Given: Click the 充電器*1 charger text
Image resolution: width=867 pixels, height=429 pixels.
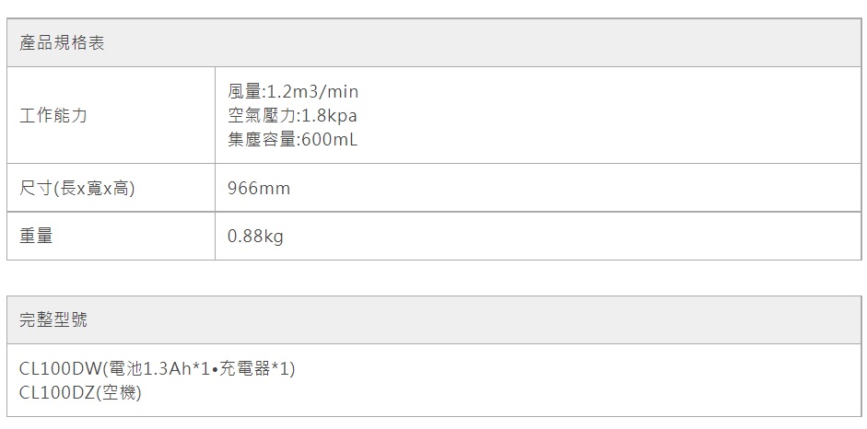Looking at the screenshot, I should click(255, 369).
